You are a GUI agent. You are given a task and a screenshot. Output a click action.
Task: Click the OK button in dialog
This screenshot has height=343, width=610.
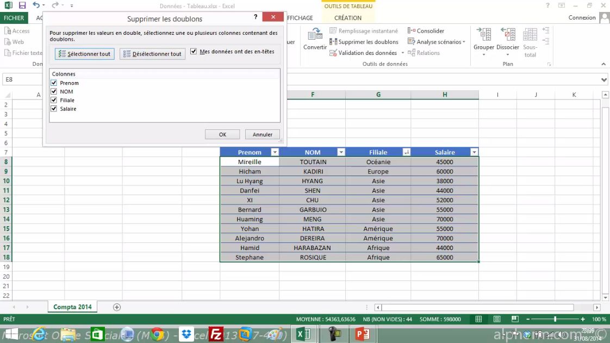[222, 135]
